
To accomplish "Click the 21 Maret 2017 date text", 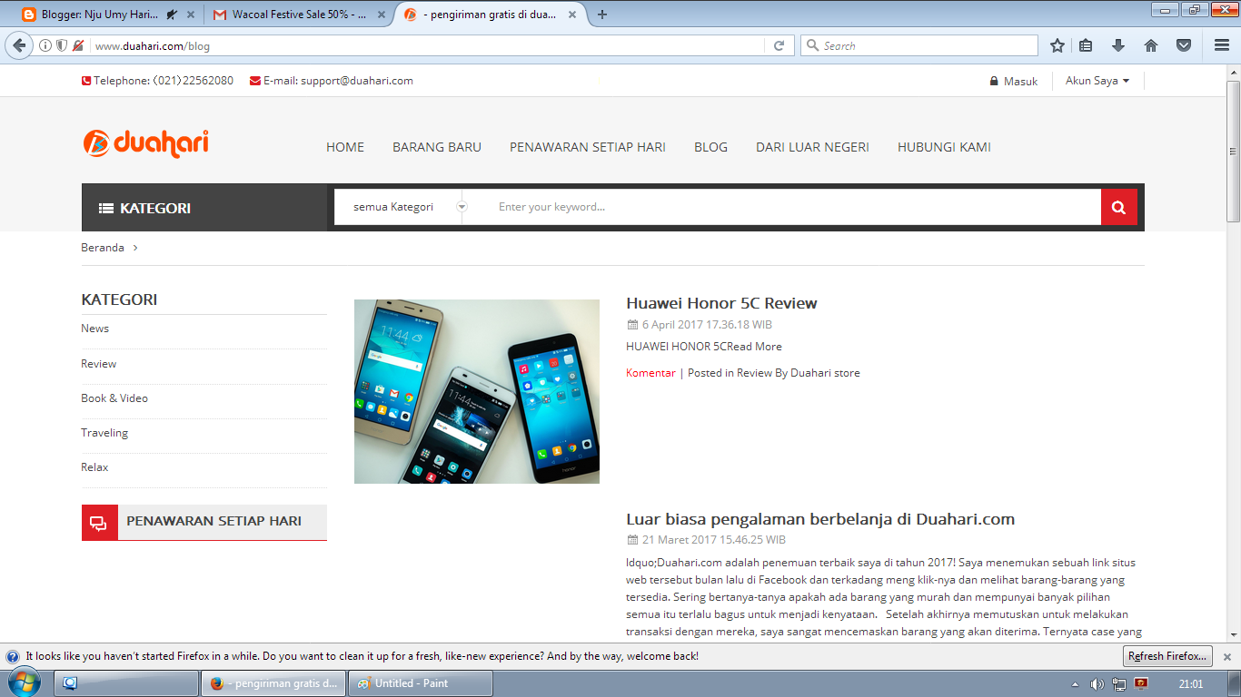I will [x=714, y=540].
